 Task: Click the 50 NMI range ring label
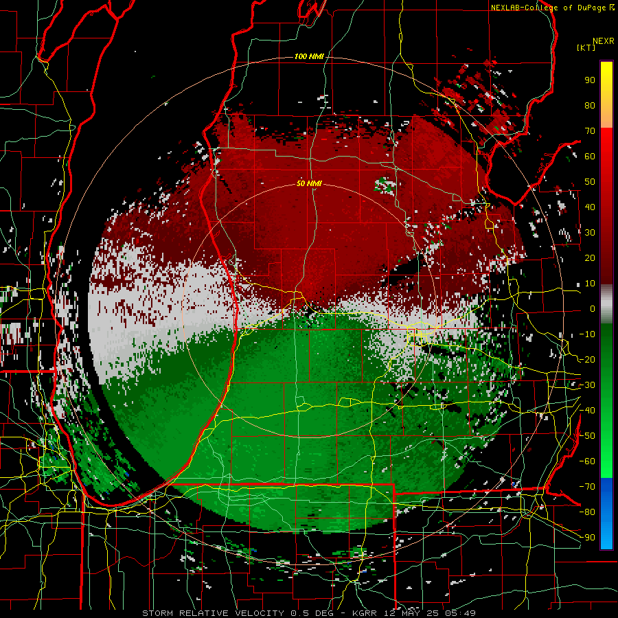[x=309, y=183]
